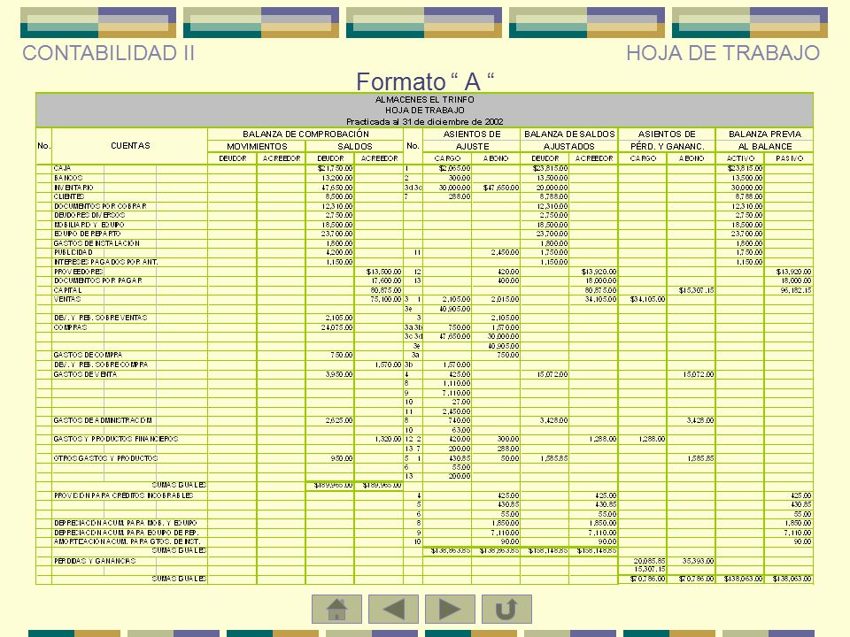Select the CUENTAS column header
The width and height of the screenshot is (850, 637).
[130, 146]
